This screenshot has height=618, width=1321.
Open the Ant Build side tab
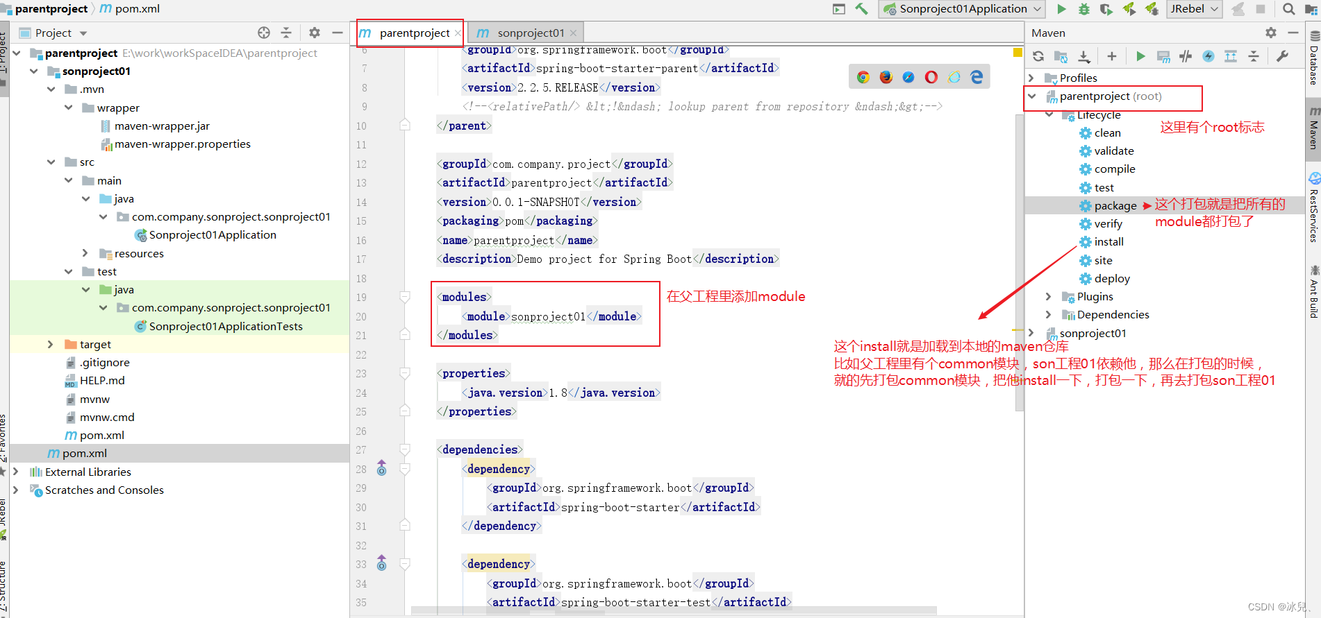point(1313,291)
